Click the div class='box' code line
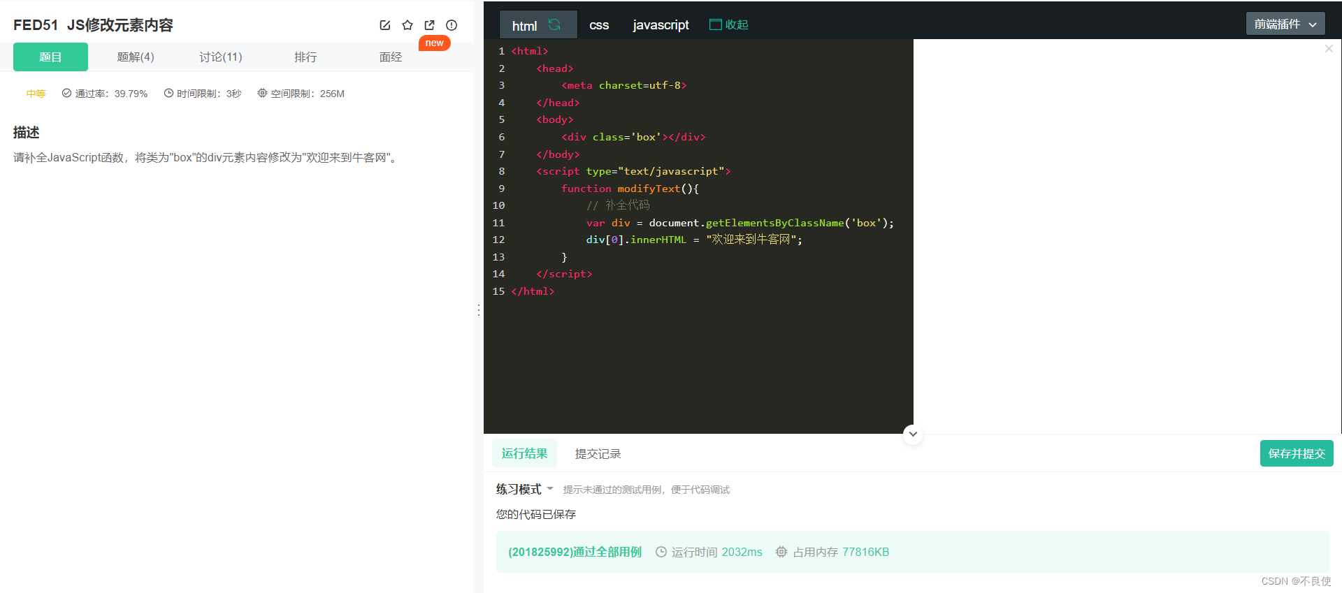 (x=633, y=137)
